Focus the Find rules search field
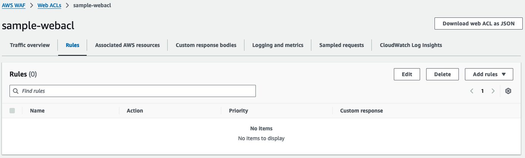Image resolution: width=525 pixels, height=158 pixels. (x=137, y=91)
